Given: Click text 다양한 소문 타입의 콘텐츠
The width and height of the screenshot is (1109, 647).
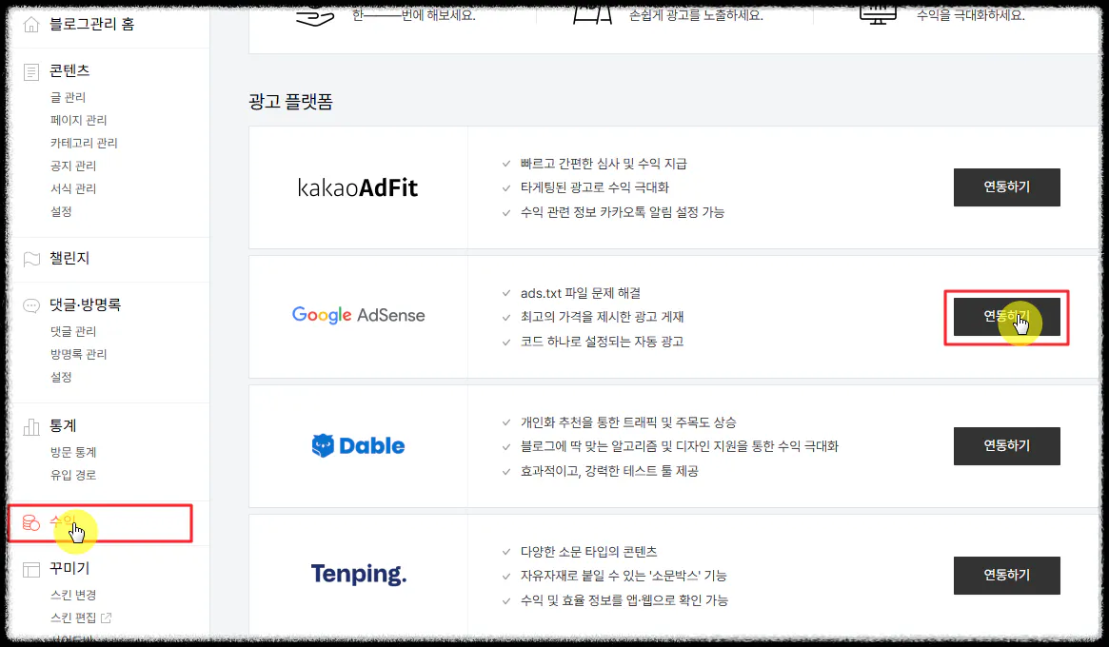Looking at the screenshot, I should (588, 552).
